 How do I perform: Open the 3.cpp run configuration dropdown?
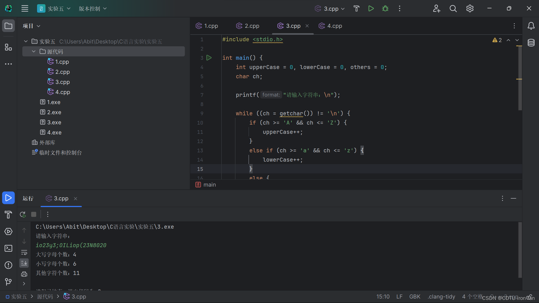[330, 8]
